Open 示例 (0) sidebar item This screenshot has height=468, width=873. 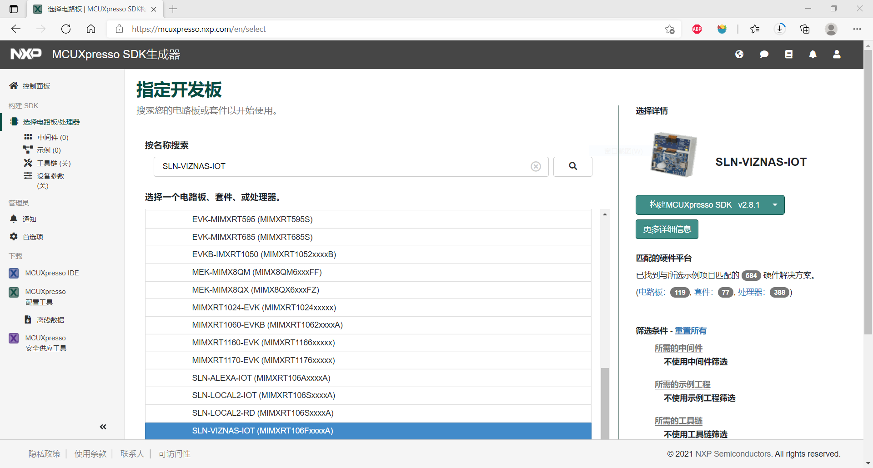tap(42, 150)
